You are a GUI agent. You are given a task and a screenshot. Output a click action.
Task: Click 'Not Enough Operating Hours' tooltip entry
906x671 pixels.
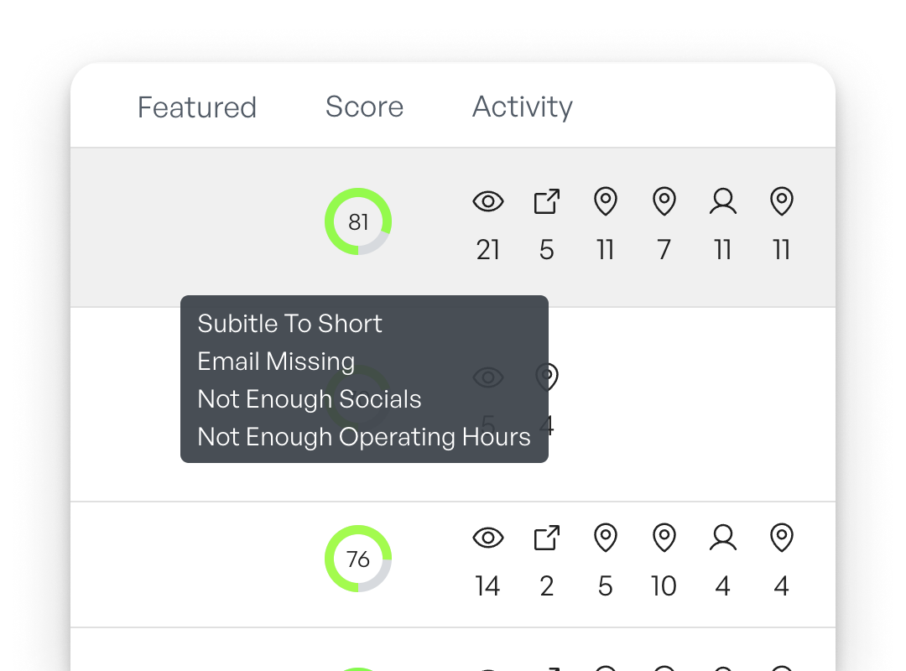point(363,437)
